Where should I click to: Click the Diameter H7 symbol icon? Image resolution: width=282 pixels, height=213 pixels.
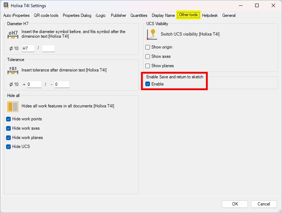click(x=13, y=34)
